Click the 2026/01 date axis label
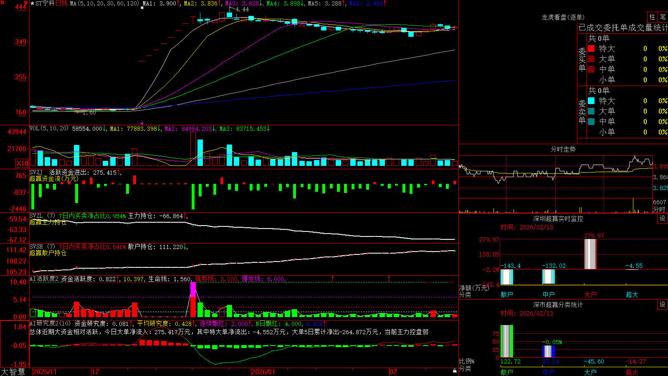Image resolution: width=668 pixels, height=376 pixels. pos(263,372)
